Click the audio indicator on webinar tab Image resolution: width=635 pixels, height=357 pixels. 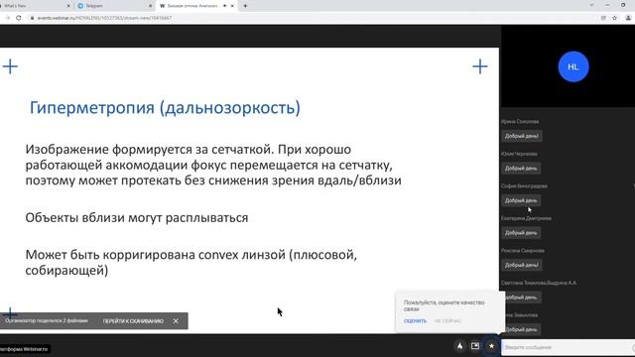tap(225, 6)
